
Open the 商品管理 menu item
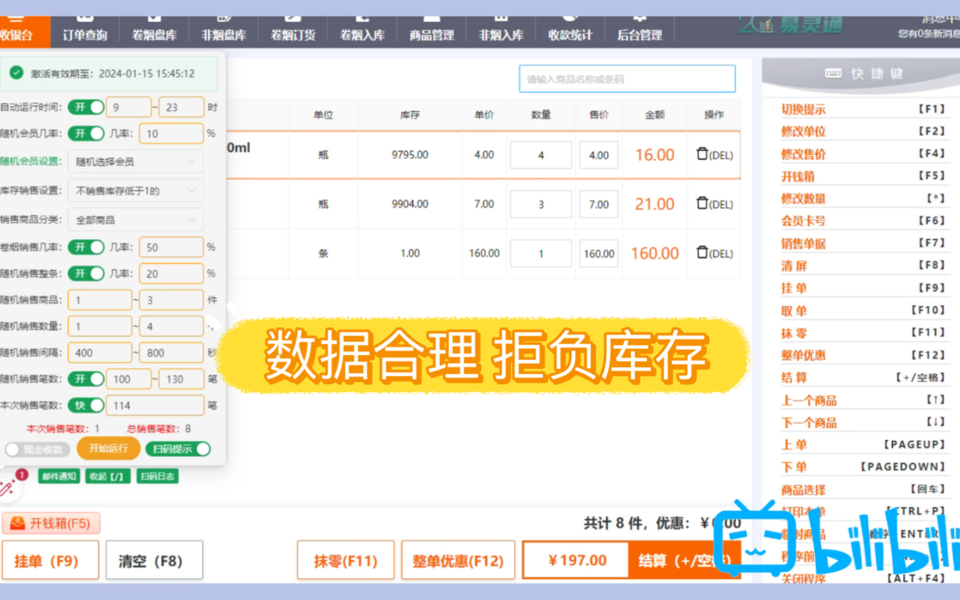(431, 32)
